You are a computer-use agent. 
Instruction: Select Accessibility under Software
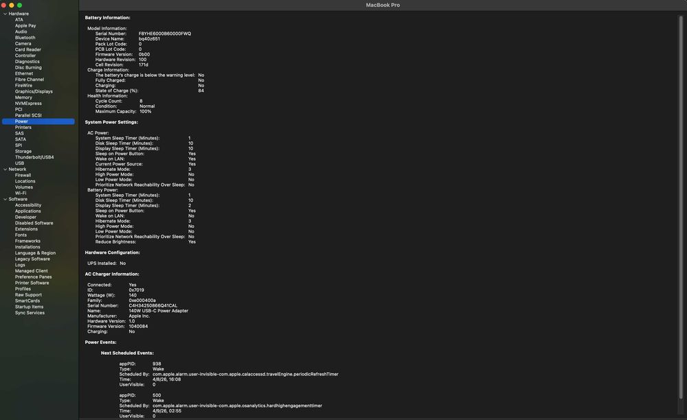point(28,205)
